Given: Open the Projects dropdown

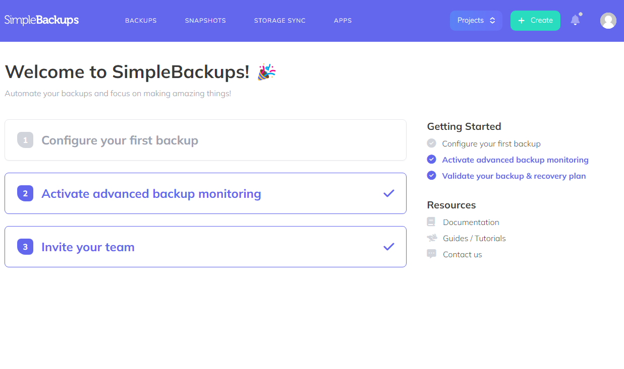Looking at the screenshot, I should click(476, 21).
